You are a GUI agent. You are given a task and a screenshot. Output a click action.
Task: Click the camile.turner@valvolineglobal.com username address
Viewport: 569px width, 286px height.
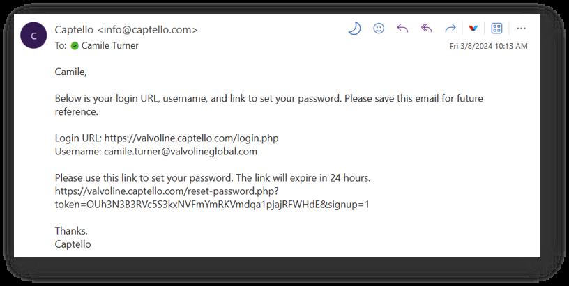[181, 151]
